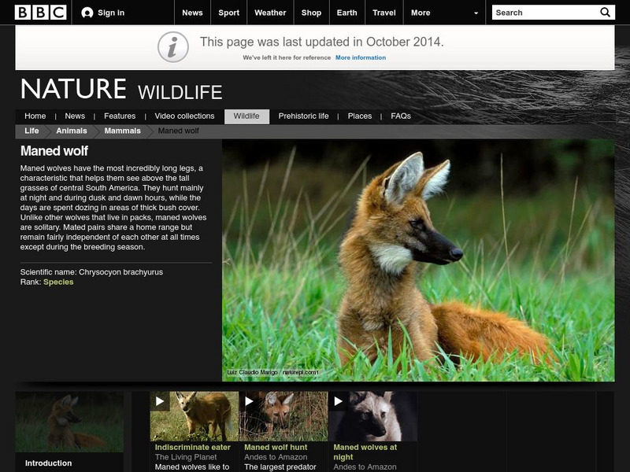Open the Prehistoric life tab

303,116
